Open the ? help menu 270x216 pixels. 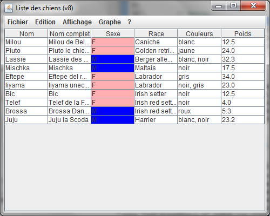tap(129, 22)
